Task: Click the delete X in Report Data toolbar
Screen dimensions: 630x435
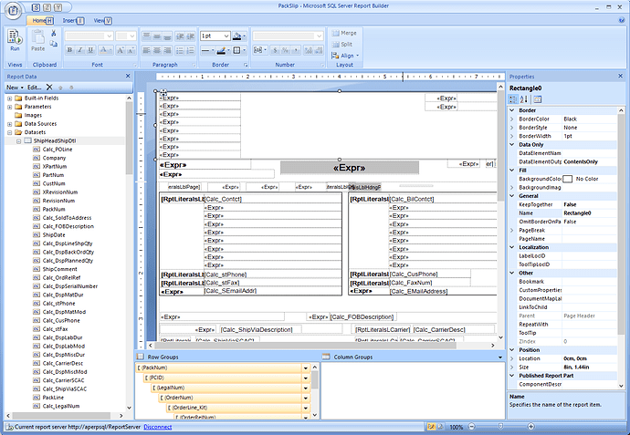Action: pyautogui.click(x=49, y=87)
